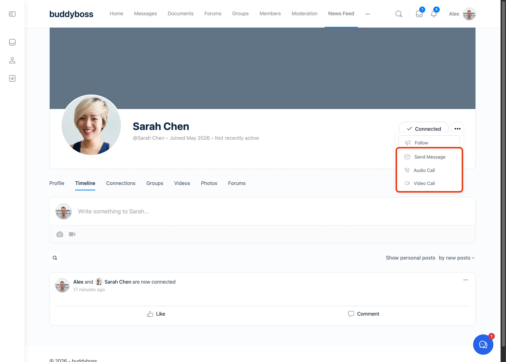Comment on the connection activity post
The width and height of the screenshot is (506, 362).
click(363, 314)
